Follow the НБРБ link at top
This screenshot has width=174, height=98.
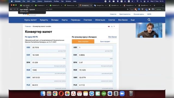click(149, 14)
